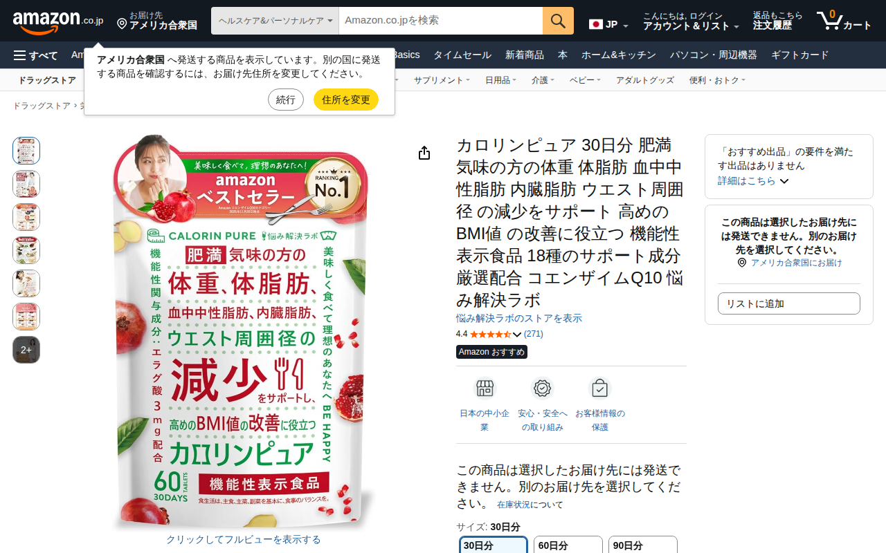886x553 pixels.
Task: Click the orange search magnifier button
Action: tap(558, 21)
